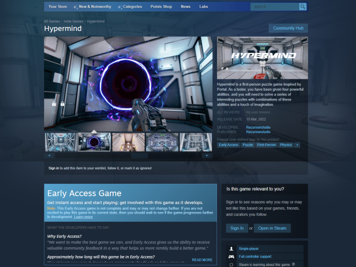Click the Full controller support link
Screen dimensions: 356x267
coord(255,257)
